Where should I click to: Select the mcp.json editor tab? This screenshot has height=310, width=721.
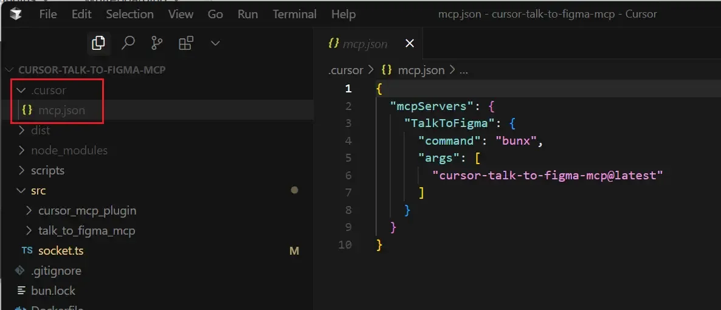365,44
